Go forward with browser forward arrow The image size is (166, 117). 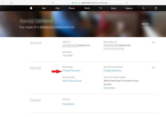pos(6,3)
